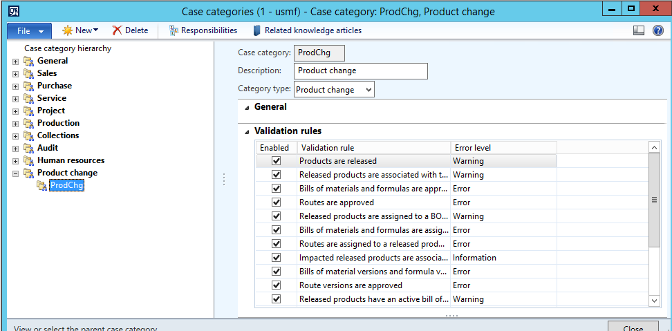This screenshot has width=672, height=331.
Task: Click the Sales folder icon in hierarchy
Action: (28, 73)
